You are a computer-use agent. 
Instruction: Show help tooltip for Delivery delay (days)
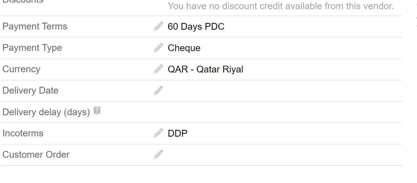(x=97, y=111)
